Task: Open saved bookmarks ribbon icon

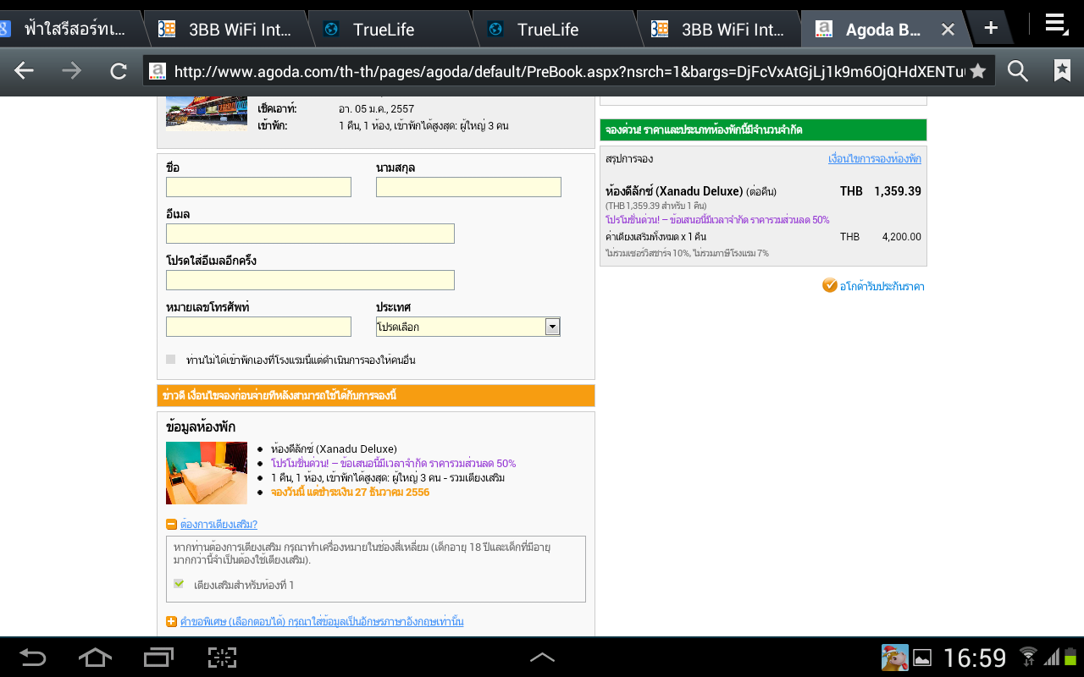Action: [x=1062, y=71]
